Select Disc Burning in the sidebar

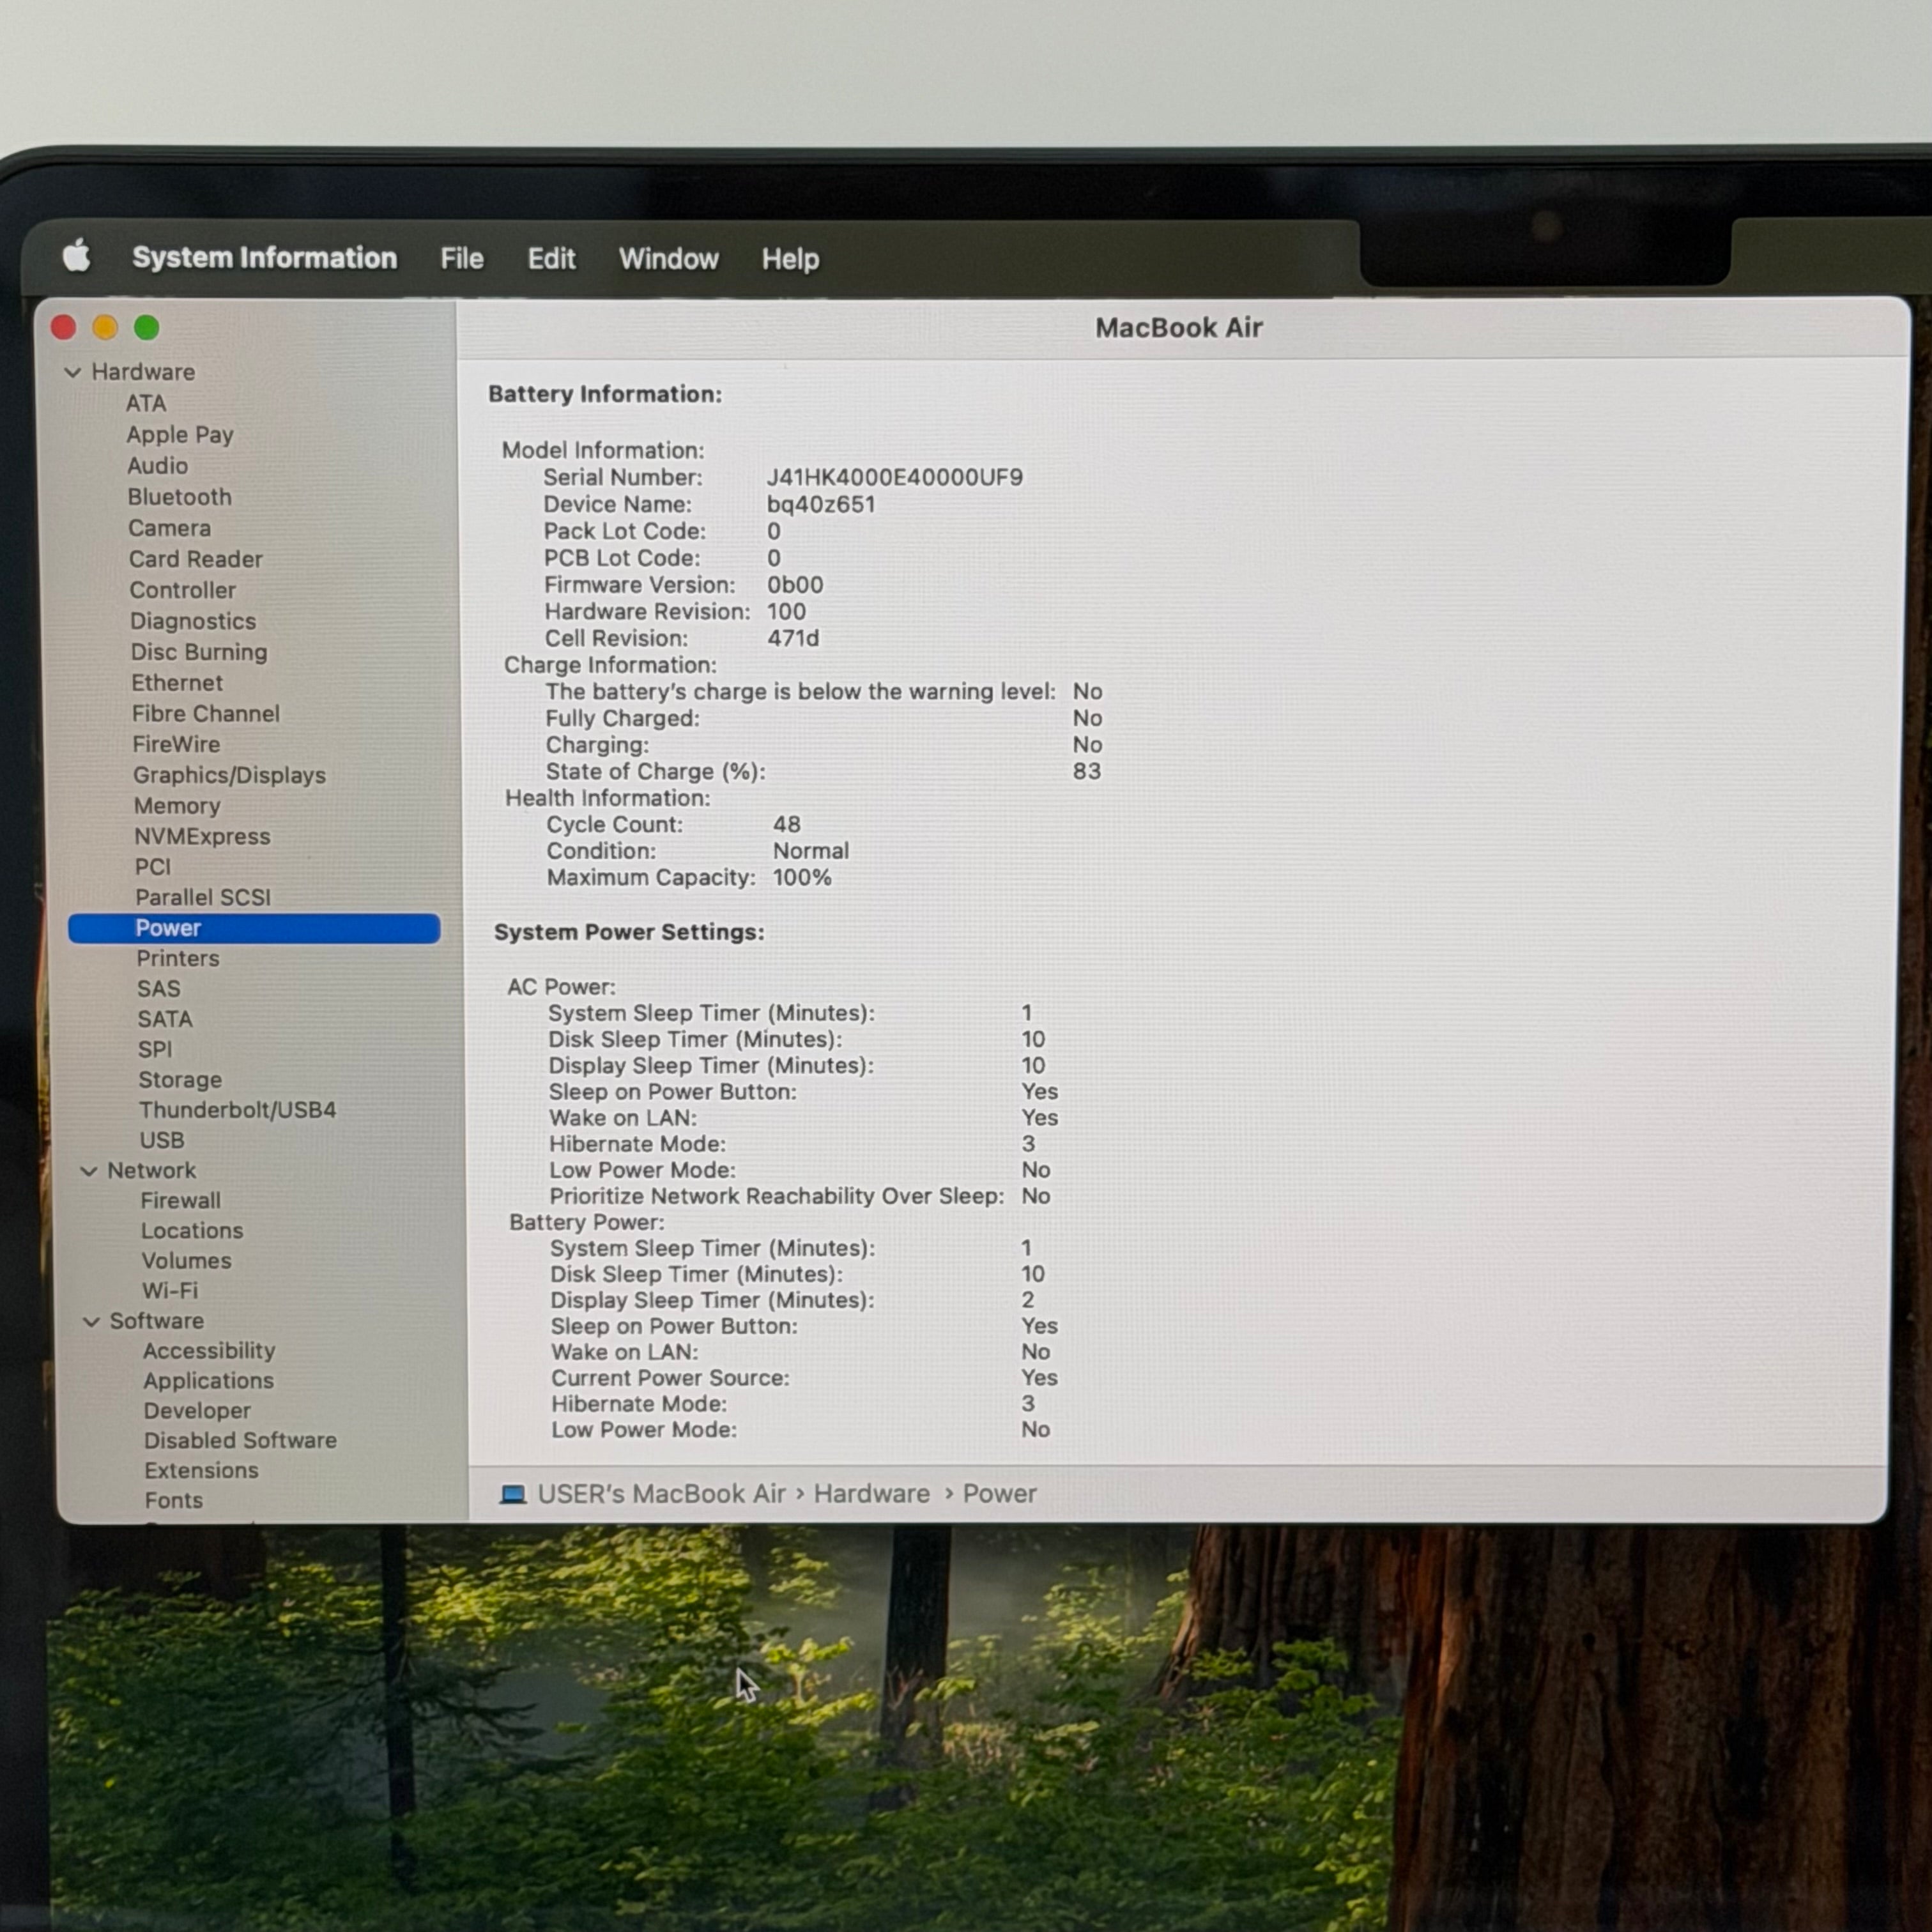[x=199, y=652]
